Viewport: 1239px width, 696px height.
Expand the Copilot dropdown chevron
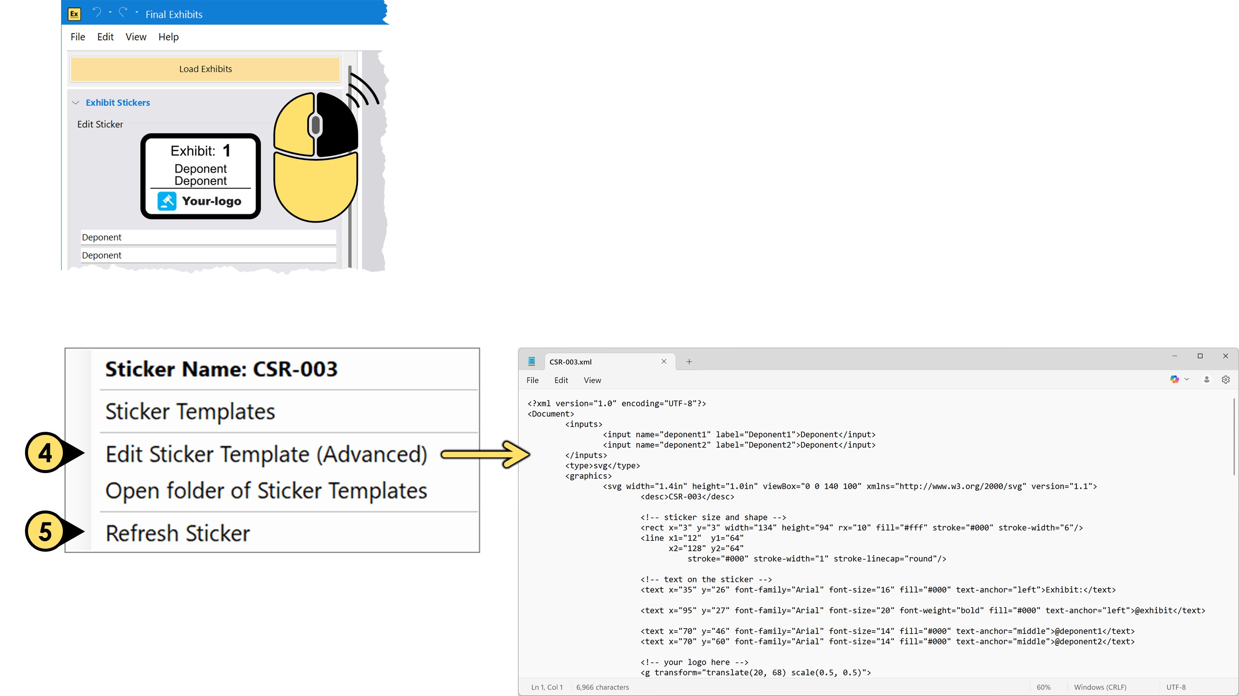point(1187,379)
